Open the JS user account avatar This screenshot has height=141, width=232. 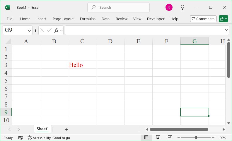[169, 7]
